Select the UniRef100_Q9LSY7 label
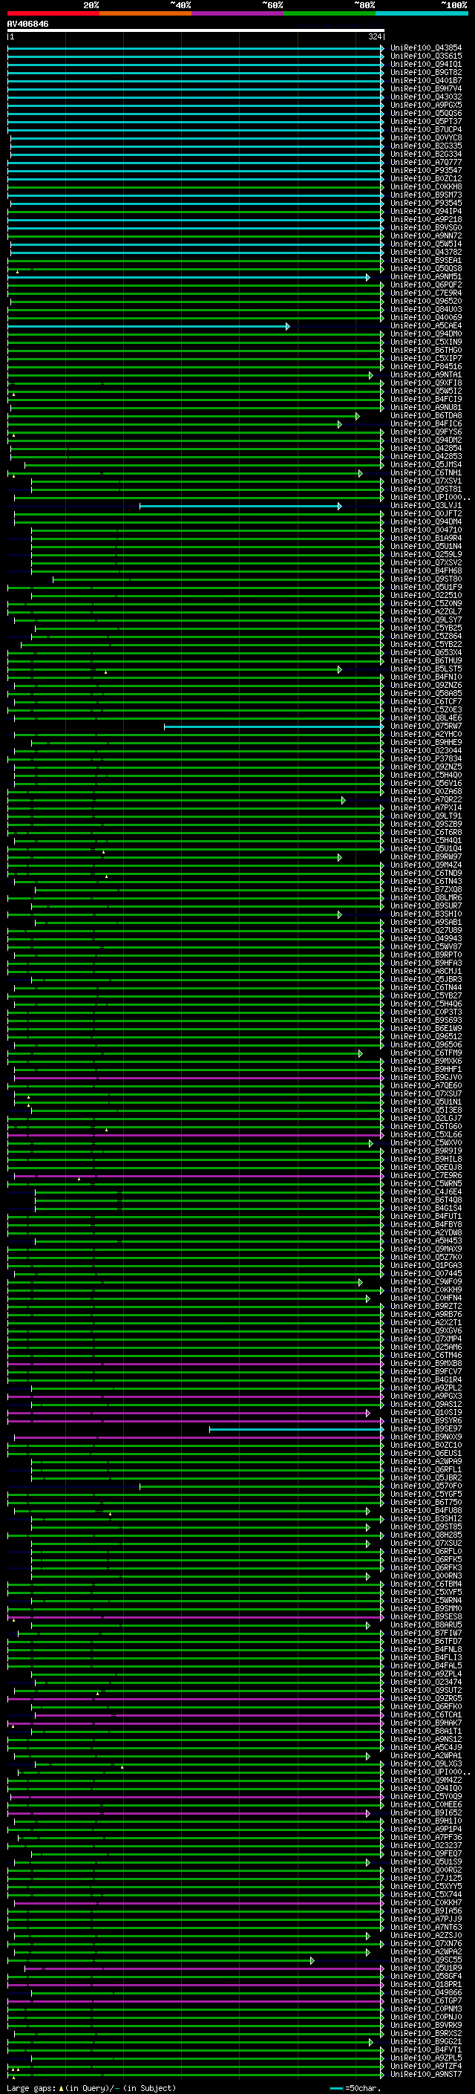This screenshot has width=475, height=2094. [x=426, y=620]
